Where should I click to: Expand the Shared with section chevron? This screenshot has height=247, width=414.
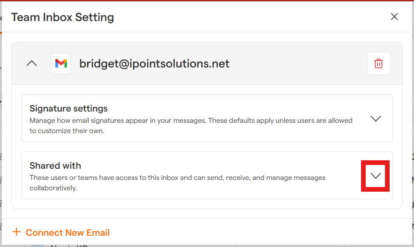376,176
